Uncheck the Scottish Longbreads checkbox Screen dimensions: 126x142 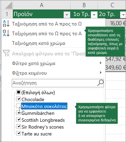pos(19,120)
